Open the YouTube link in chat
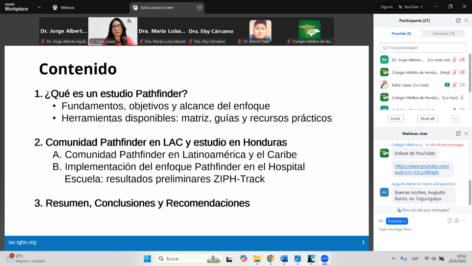The width and height of the screenshot is (472, 266). pos(422,169)
